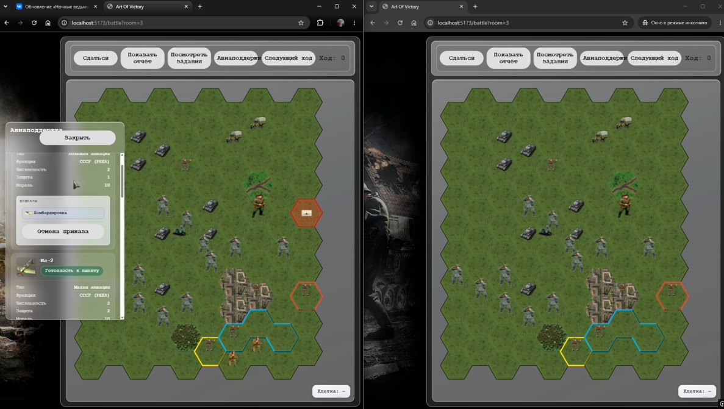
Task: Click the artillery gun unit in left window
Action: [x=179, y=232]
